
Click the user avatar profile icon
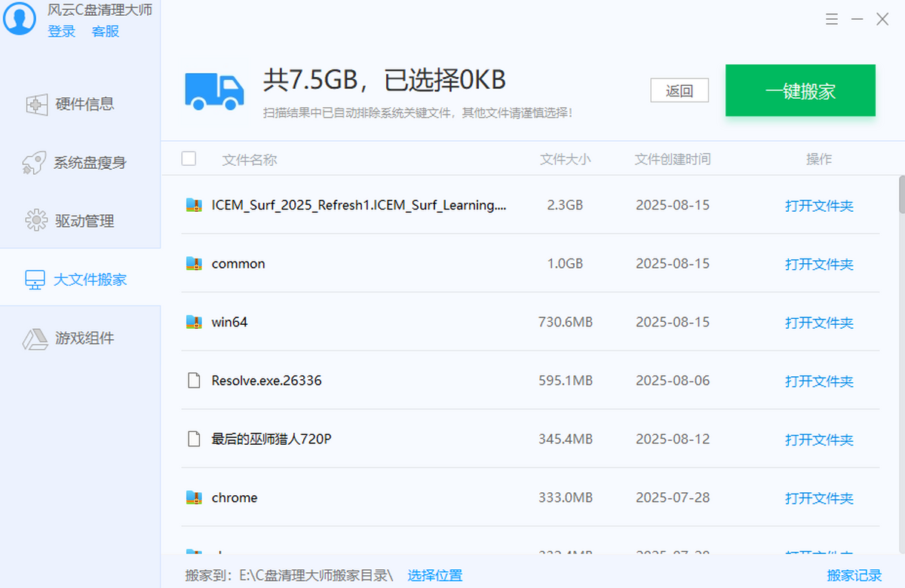click(19, 18)
